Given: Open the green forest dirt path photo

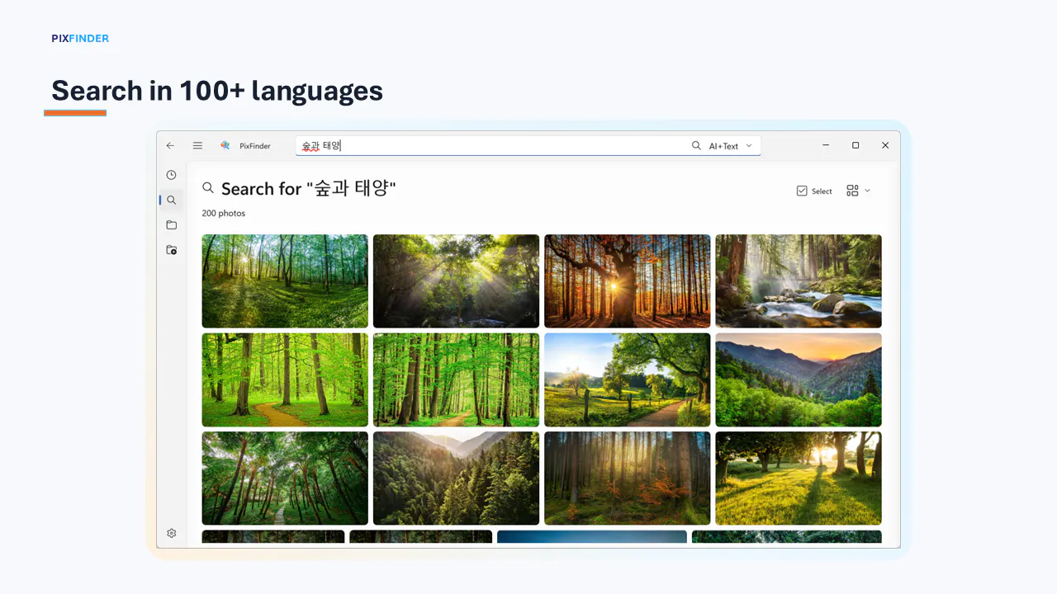Looking at the screenshot, I should [285, 379].
